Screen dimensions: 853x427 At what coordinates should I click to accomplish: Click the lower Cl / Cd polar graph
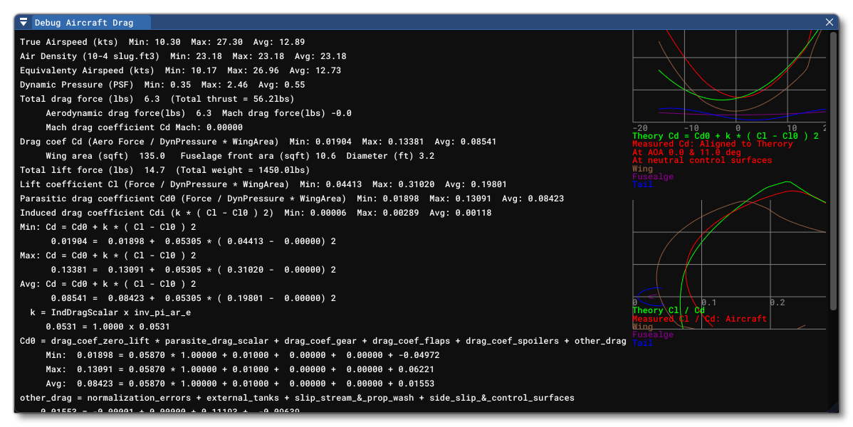tap(728, 253)
